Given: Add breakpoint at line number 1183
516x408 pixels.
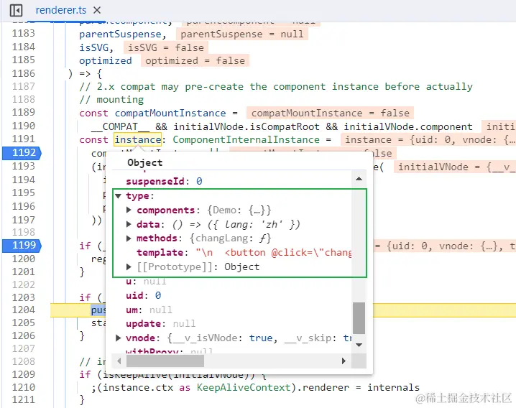Looking at the screenshot, I should [24, 34].
